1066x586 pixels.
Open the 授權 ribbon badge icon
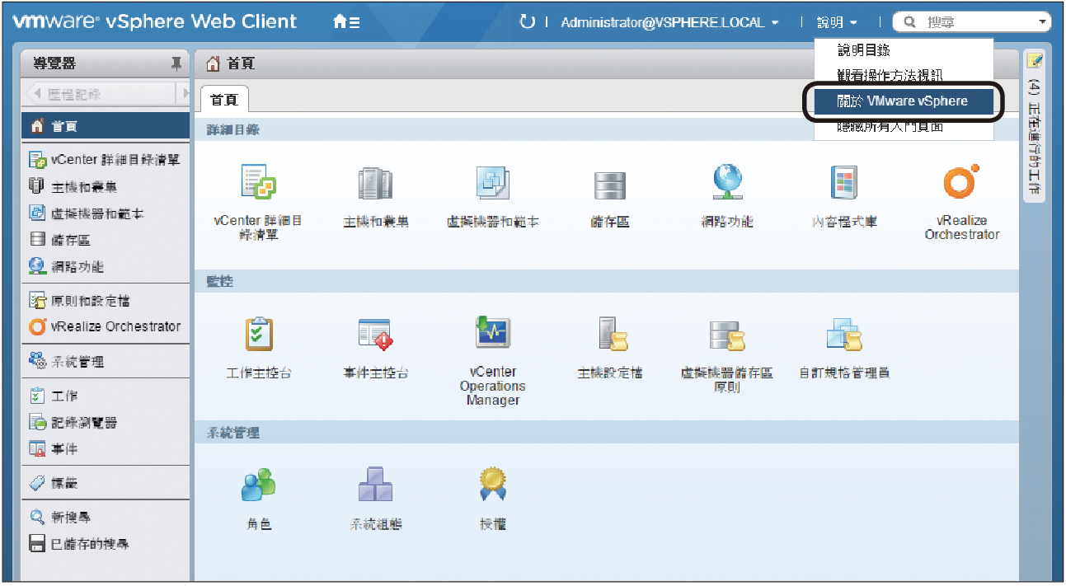493,485
